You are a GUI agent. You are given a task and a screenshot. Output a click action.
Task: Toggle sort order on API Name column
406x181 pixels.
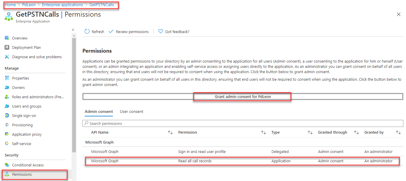[170, 132]
